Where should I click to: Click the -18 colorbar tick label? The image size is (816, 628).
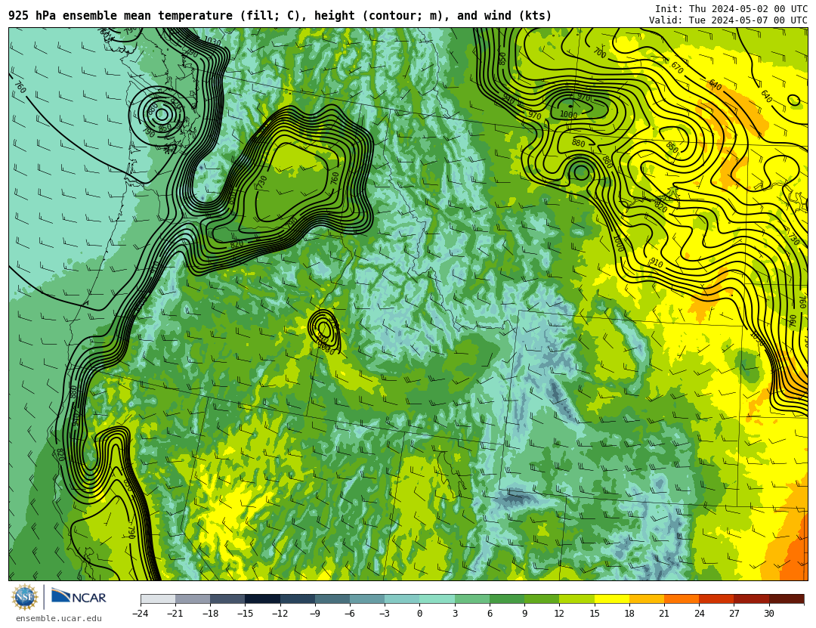(x=210, y=614)
